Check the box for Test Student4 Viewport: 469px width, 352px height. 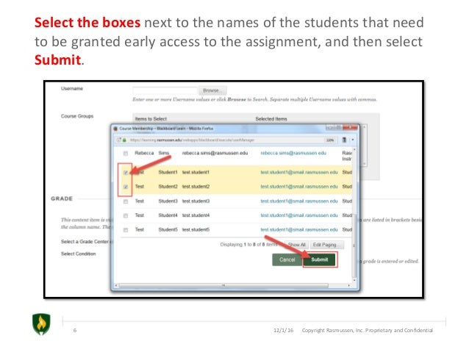[126, 215]
